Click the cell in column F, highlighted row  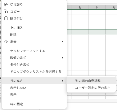coord(97,32)
